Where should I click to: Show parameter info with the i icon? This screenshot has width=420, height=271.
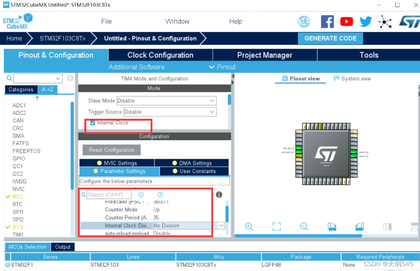[219, 195]
